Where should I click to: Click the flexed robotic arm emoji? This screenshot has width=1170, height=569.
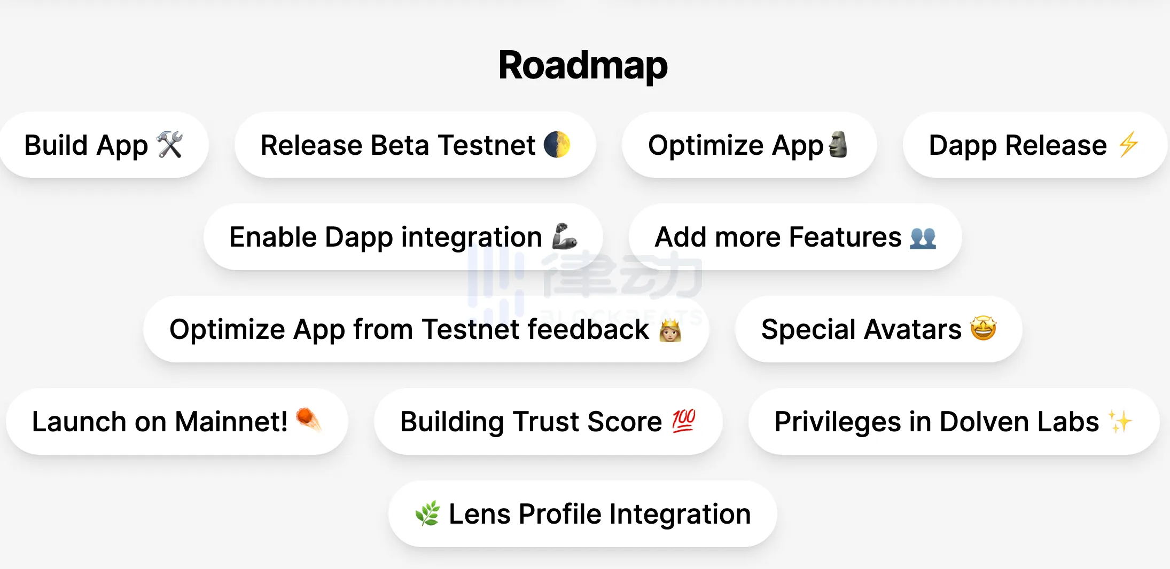[564, 236]
